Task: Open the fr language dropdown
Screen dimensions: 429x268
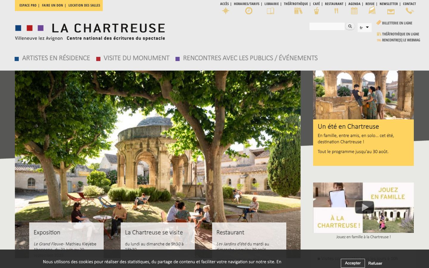Action: click(364, 28)
